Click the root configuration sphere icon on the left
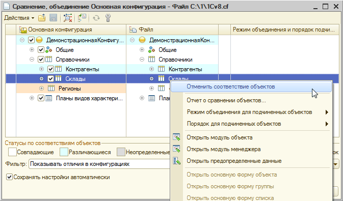 39,40
